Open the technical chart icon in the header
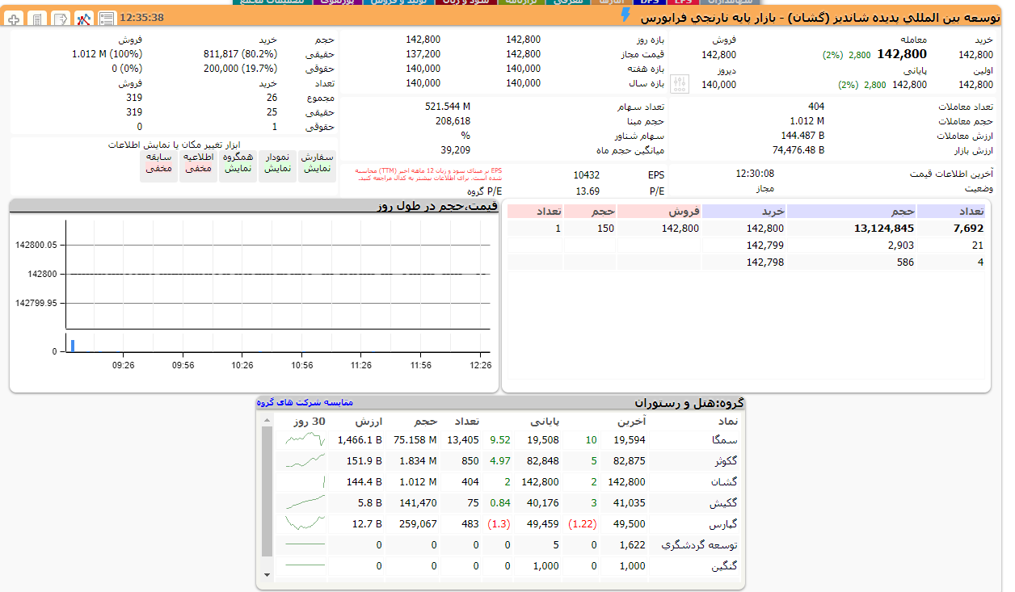This screenshot has height=592, width=1015. 83,18
